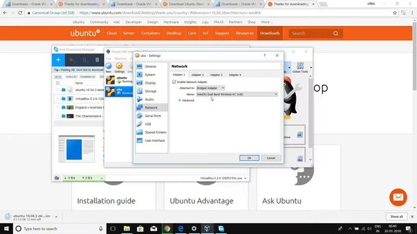Open Machine menu in VirtualBox Manager
Image resolution: width=417 pixels, height=234 pixels.
[x=121, y=58]
